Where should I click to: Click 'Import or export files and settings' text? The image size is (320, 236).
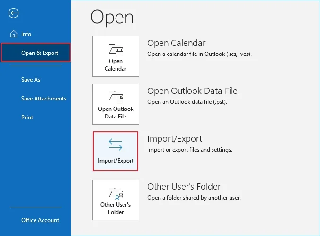click(190, 150)
